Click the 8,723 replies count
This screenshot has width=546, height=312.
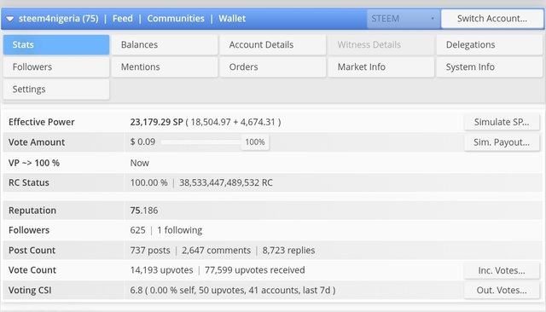288,251
